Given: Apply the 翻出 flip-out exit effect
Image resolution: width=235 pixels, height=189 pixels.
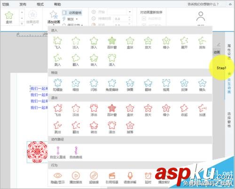Looking at the screenshot, I should pos(76,128).
